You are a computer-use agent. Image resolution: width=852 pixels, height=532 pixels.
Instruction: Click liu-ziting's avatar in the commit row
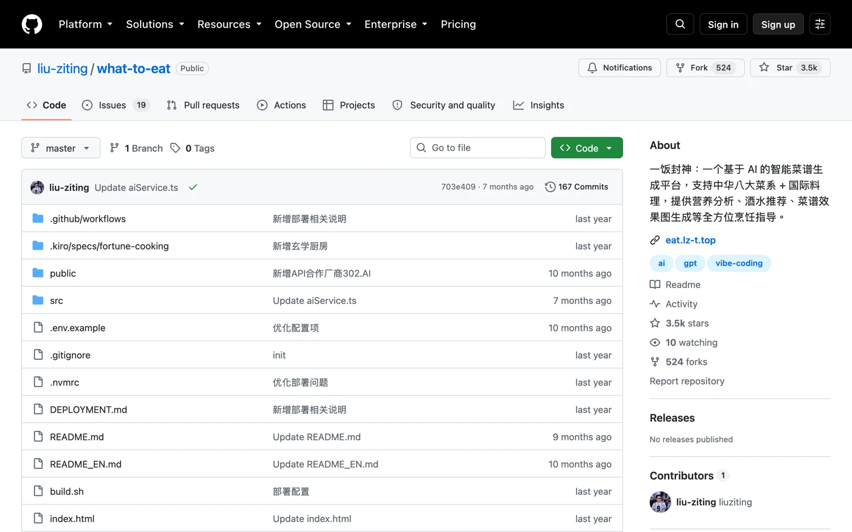pyautogui.click(x=37, y=187)
